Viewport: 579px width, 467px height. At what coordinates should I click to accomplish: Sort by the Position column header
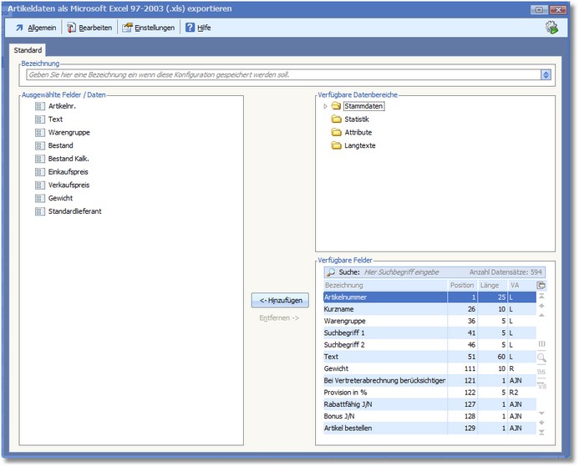[x=461, y=285]
